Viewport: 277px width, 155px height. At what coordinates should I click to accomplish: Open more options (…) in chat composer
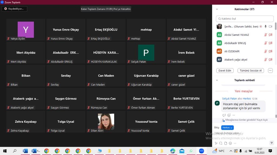(x=235, y=143)
